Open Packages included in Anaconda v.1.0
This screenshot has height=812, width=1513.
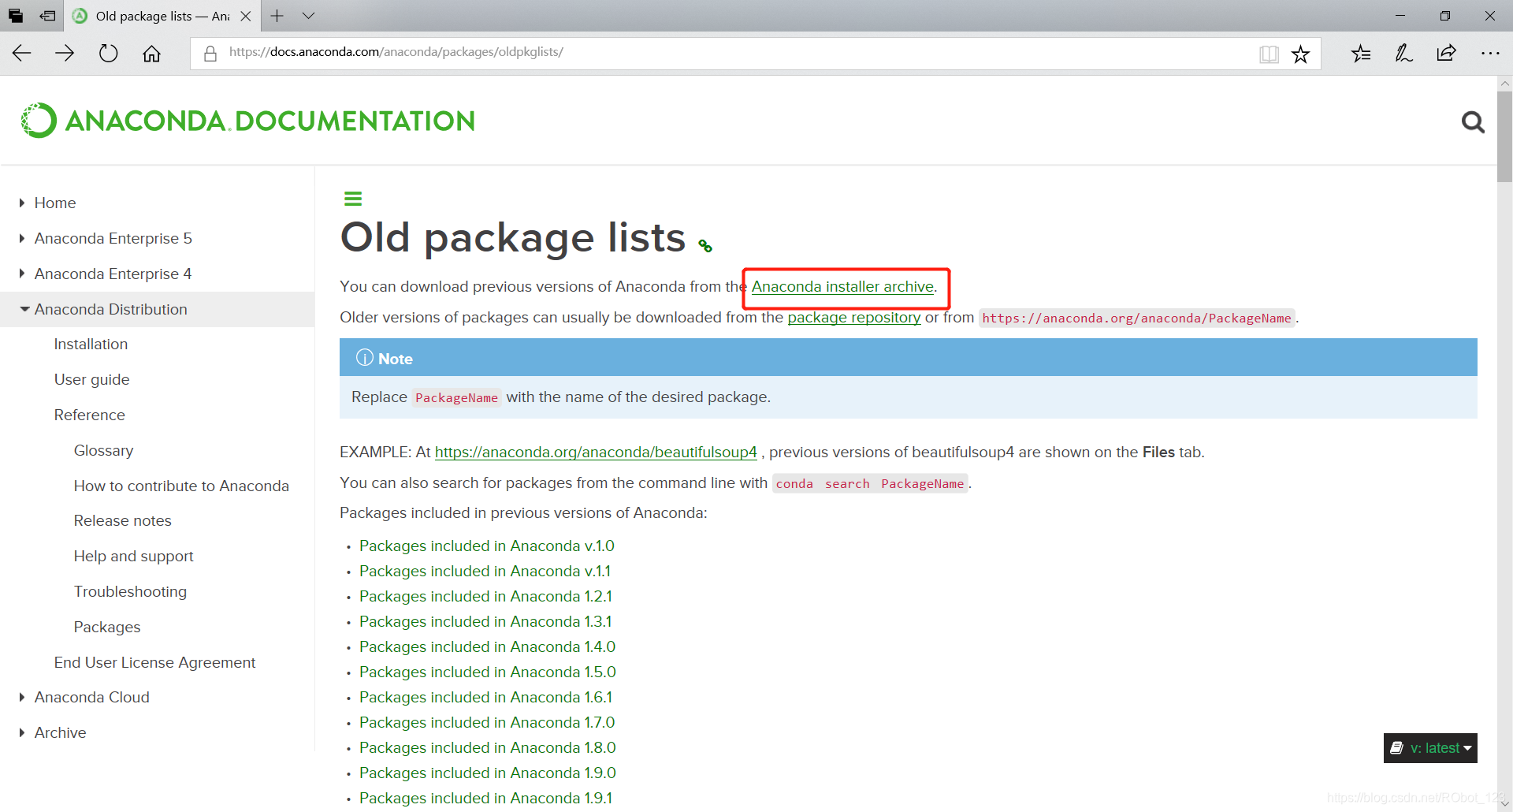[486, 546]
